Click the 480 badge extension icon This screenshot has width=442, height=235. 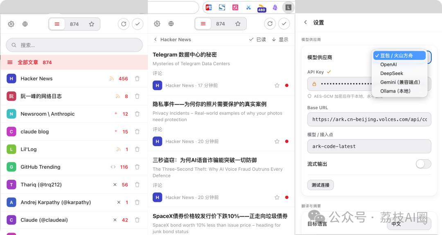click(262, 8)
